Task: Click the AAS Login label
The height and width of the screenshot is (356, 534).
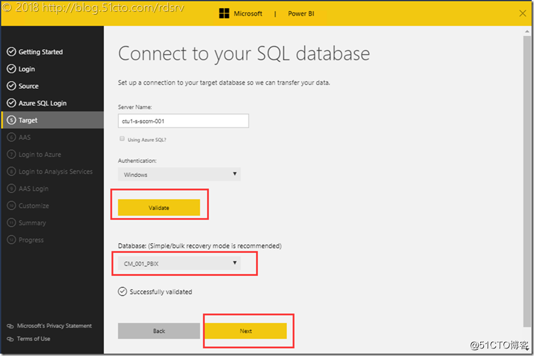Action: (34, 189)
